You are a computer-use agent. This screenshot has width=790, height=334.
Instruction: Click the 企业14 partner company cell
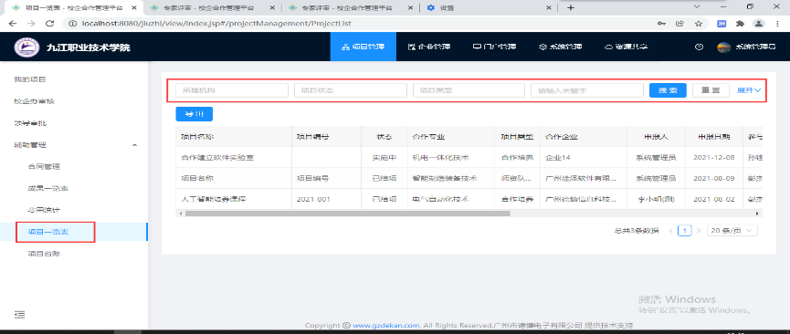[x=558, y=157]
